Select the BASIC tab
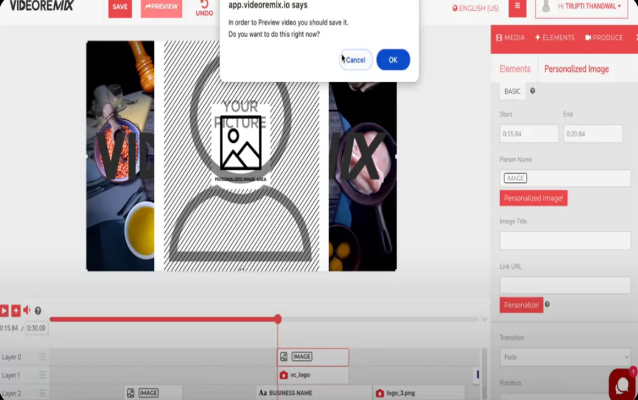Viewport: 638px width, 400px height. click(512, 92)
